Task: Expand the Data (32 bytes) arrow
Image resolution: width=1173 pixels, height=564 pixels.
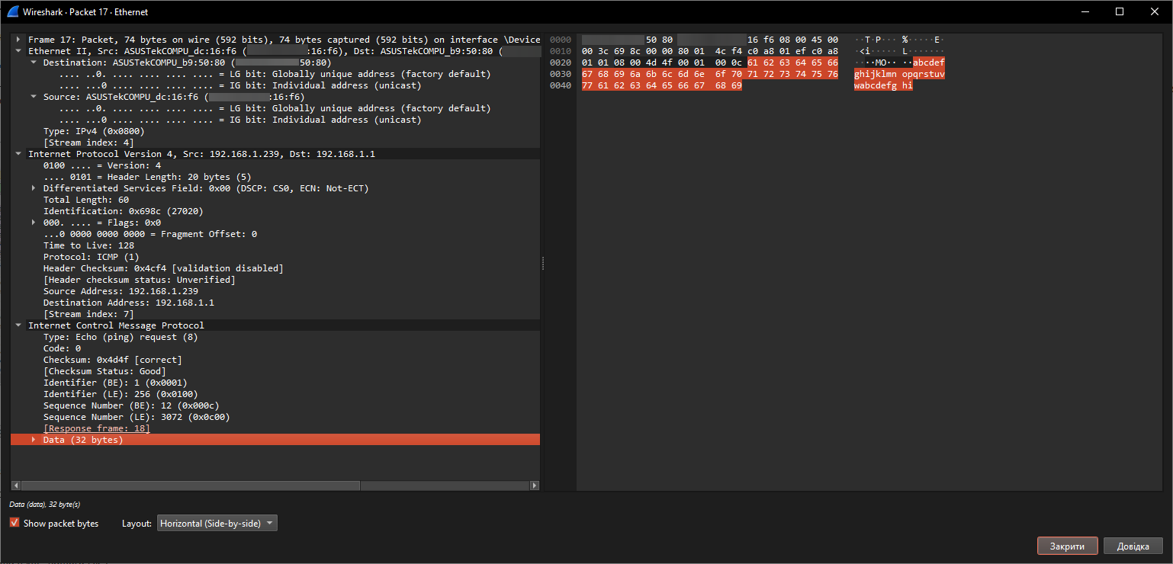Action: tap(34, 440)
